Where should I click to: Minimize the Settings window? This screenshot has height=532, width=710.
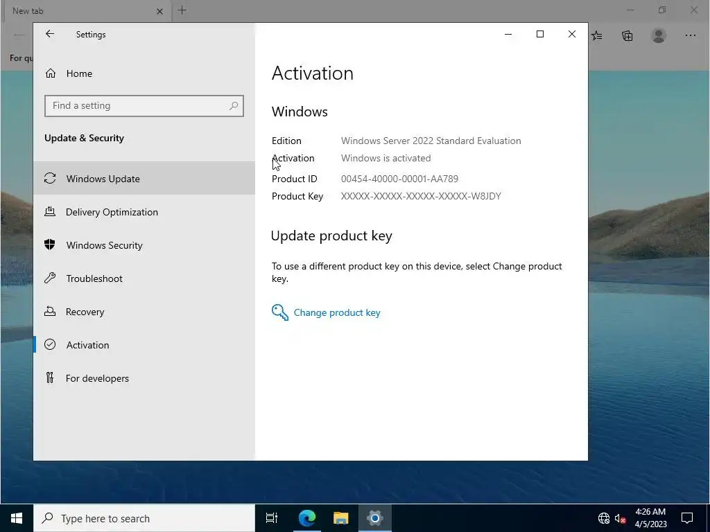[508, 34]
